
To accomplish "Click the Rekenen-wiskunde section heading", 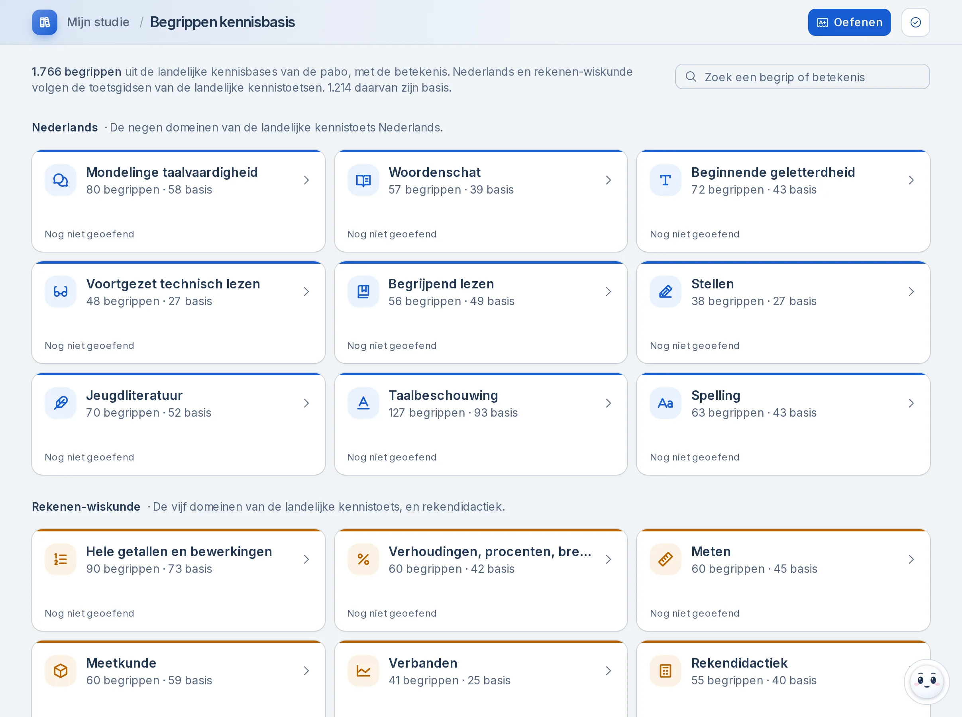I will pyautogui.click(x=86, y=507).
